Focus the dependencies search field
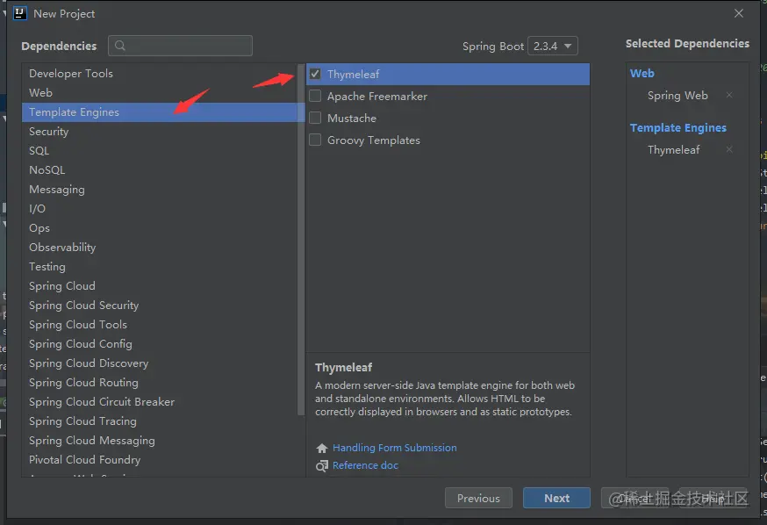Screen dimensions: 767x525 [180, 46]
